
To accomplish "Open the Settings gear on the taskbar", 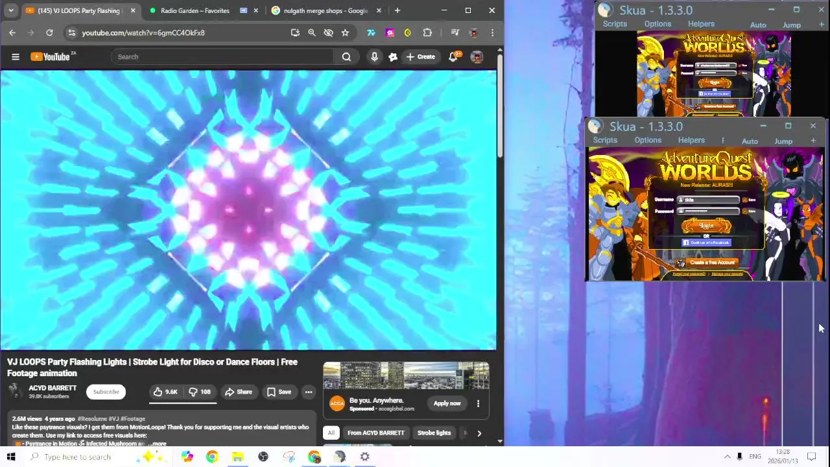I will tap(365, 457).
